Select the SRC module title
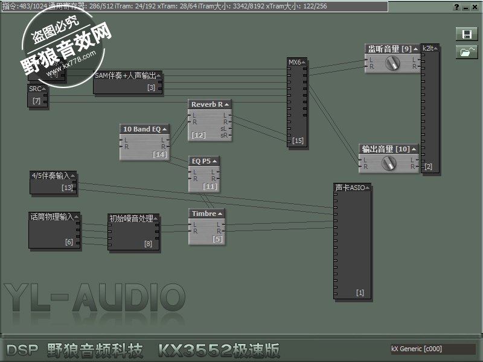The image size is (483, 362). [x=35, y=89]
